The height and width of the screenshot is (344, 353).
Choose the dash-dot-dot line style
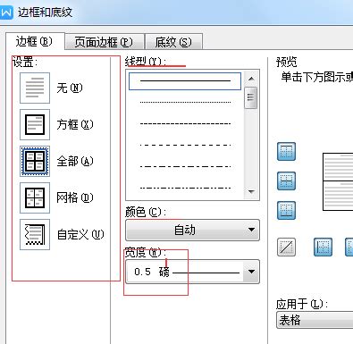pos(185,188)
